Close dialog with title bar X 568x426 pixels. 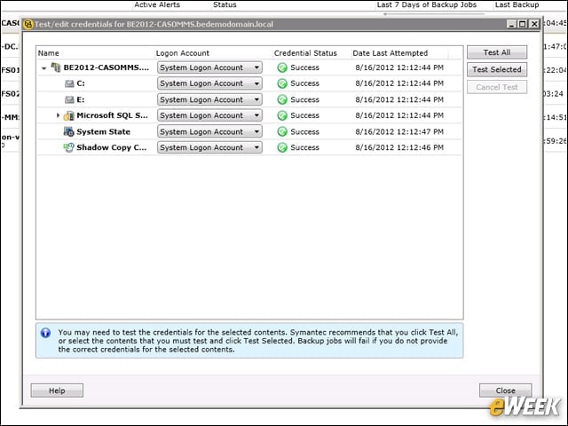pyautogui.click(x=534, y=24)
